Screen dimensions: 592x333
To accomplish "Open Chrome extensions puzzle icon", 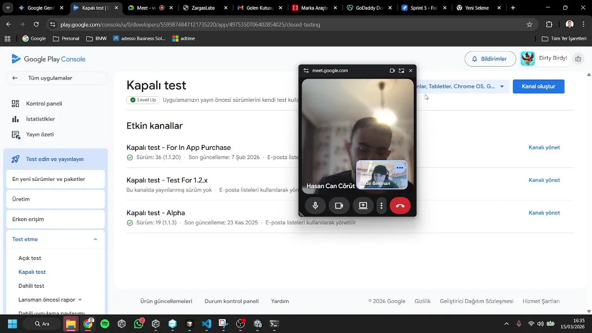I will (x=549, y=25).
